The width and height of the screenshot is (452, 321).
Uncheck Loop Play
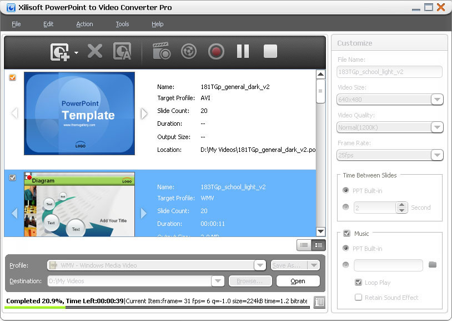358,283
